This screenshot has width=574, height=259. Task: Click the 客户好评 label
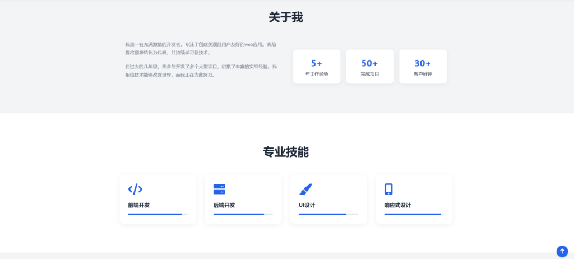click(x=423, y=74)
